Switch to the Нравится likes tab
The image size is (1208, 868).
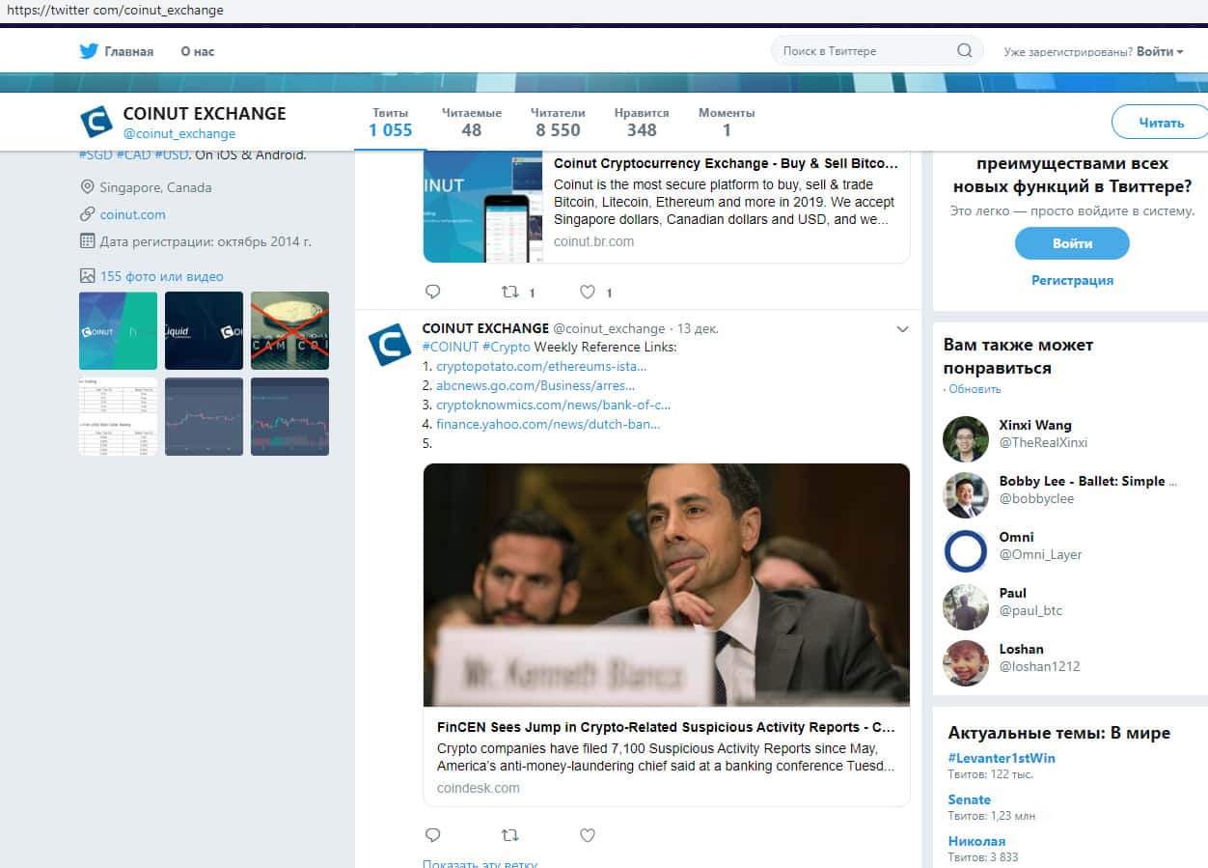642,122
